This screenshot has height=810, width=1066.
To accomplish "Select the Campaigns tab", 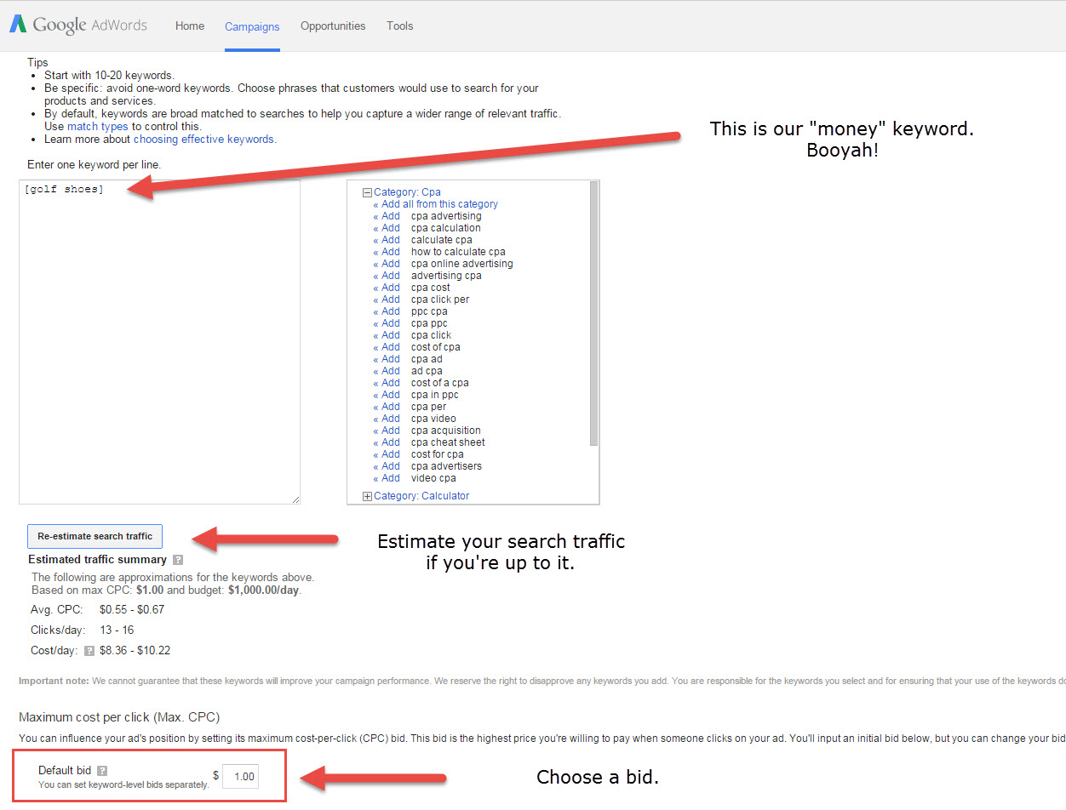I will tap(252, 26).
